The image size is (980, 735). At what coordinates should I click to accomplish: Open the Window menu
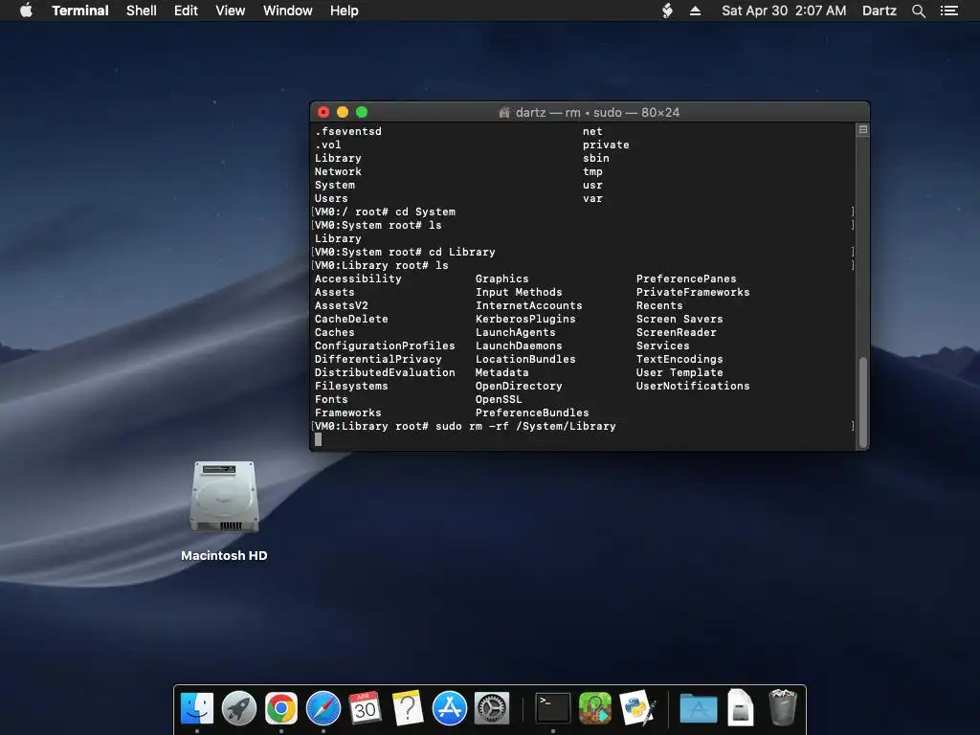pos(287,11)
